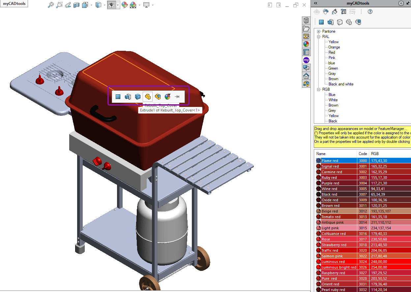The width and height of the screenshot is (411, 292).
Task: Toggle the pushpin on myCADtools panel header
Action: coord(408,3)
